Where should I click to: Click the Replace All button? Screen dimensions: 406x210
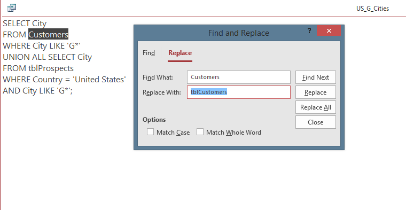316,107
